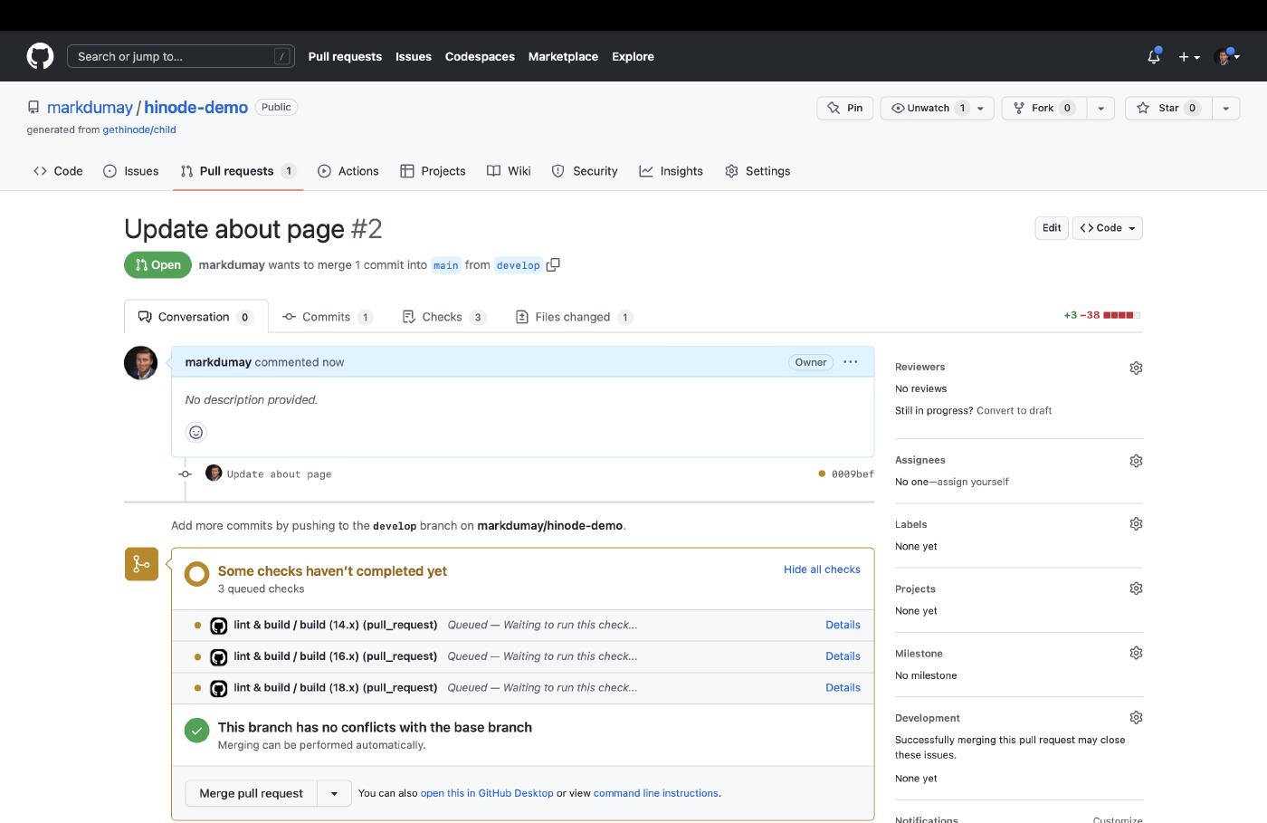Click the gear icon next to Reviewers
This screenshot has height=823, width=1267.
(x=1136, y=368)
